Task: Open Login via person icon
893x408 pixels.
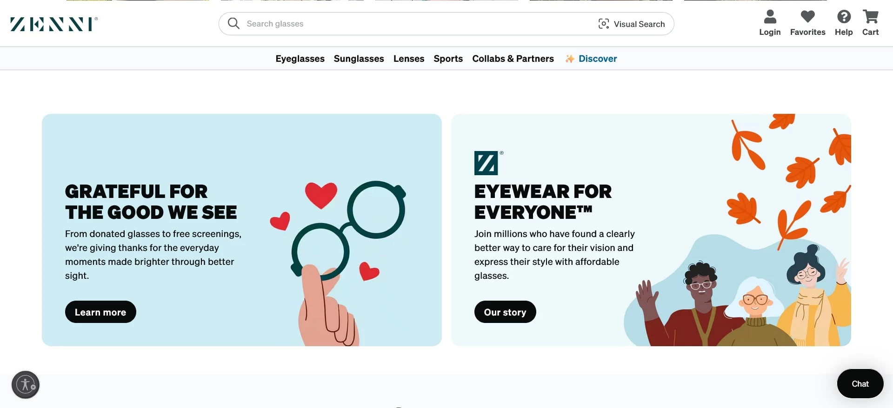Action: 770,17
